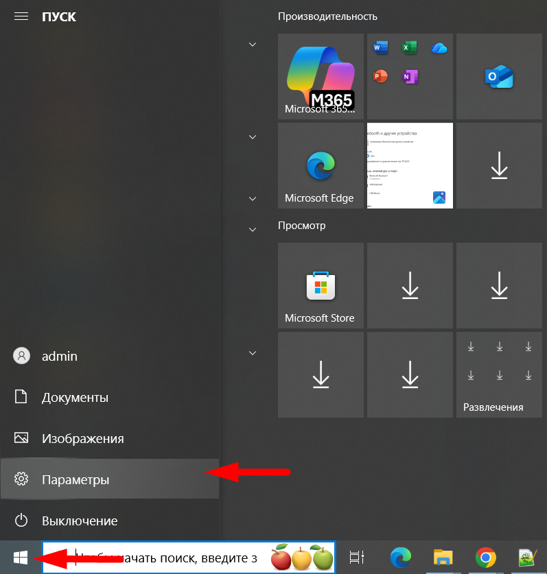Screen dimensions: 547x574
Task: Open the Microsoft Store tile
Action: pos(321,285)
